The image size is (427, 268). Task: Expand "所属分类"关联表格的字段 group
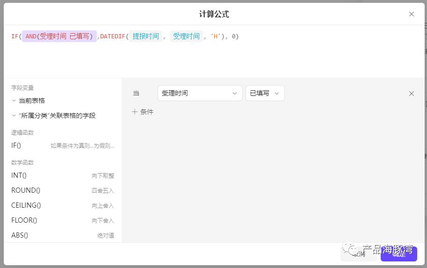tap(54, 116)
